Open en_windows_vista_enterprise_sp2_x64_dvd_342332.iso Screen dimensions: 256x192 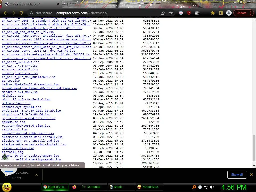47,54
